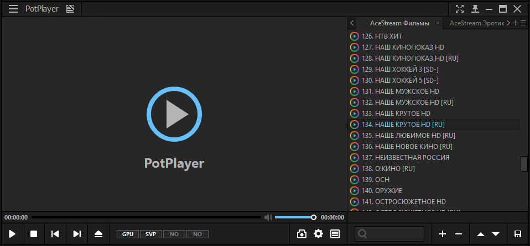Add item to playlist with plus button
530x246 pixels.
(443, 234)
